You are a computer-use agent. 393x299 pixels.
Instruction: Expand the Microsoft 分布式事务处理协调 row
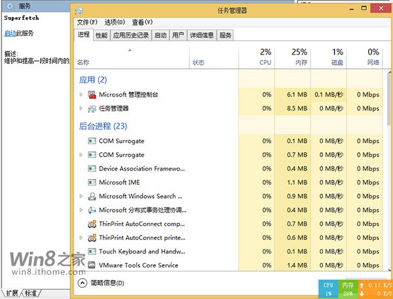coord(81,210)
